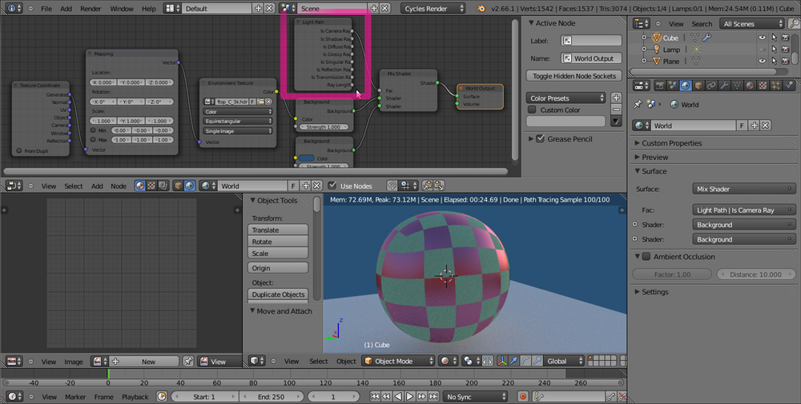The image size is (801, 404).
Task: Click the Duplicate Objects button
Action: (277, 294)
